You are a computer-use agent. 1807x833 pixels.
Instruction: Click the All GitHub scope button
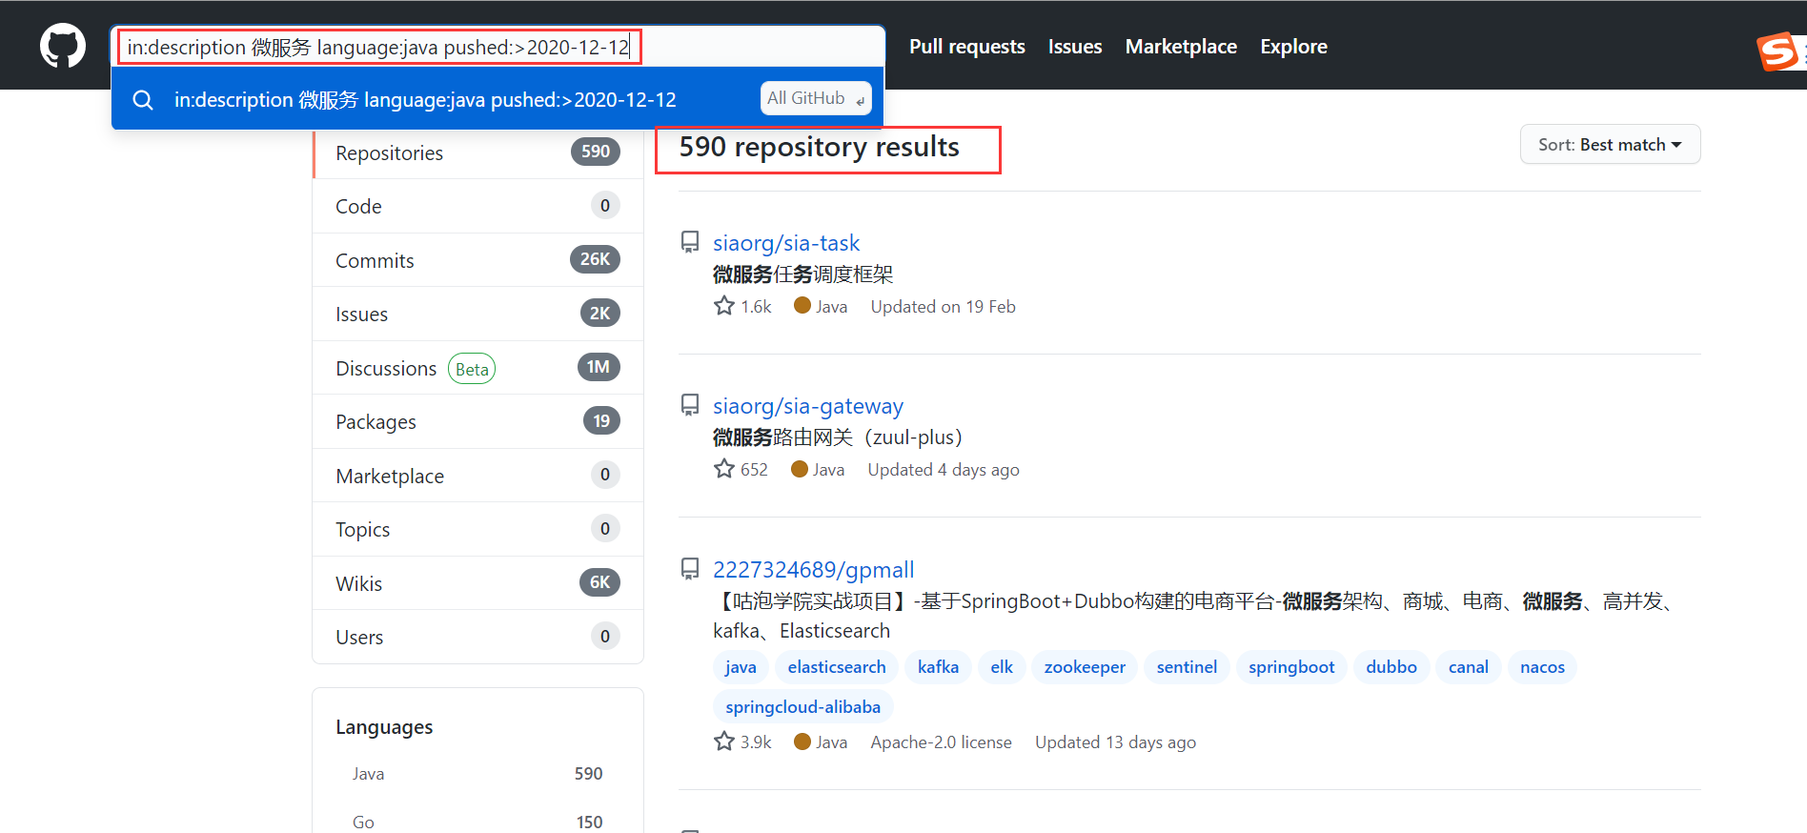816,98
